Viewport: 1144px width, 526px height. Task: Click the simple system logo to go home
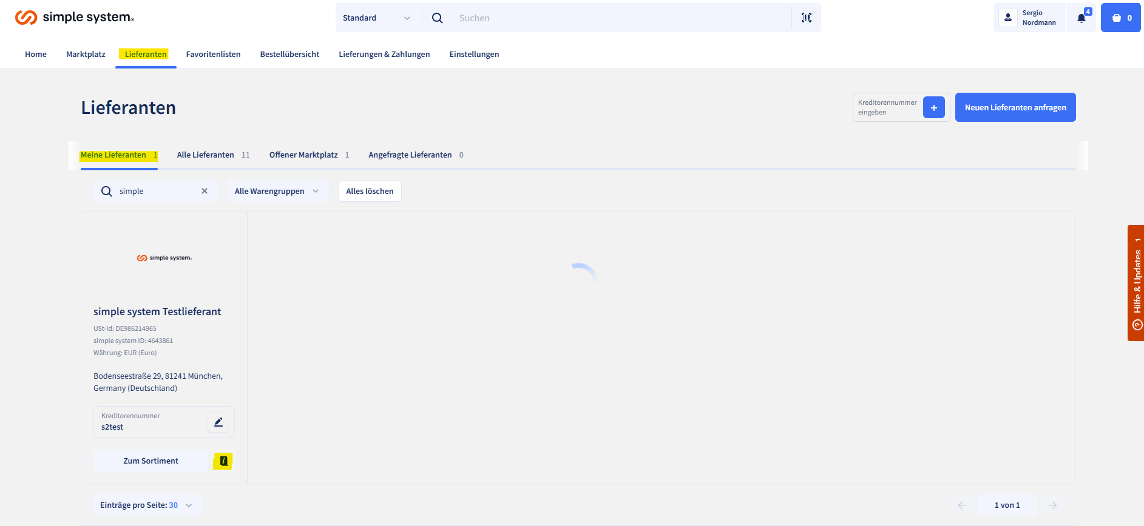(74, 18)
